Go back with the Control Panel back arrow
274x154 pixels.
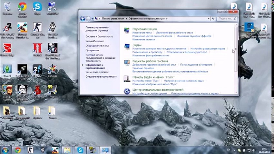pyautogui.click(x=83, y=19)
